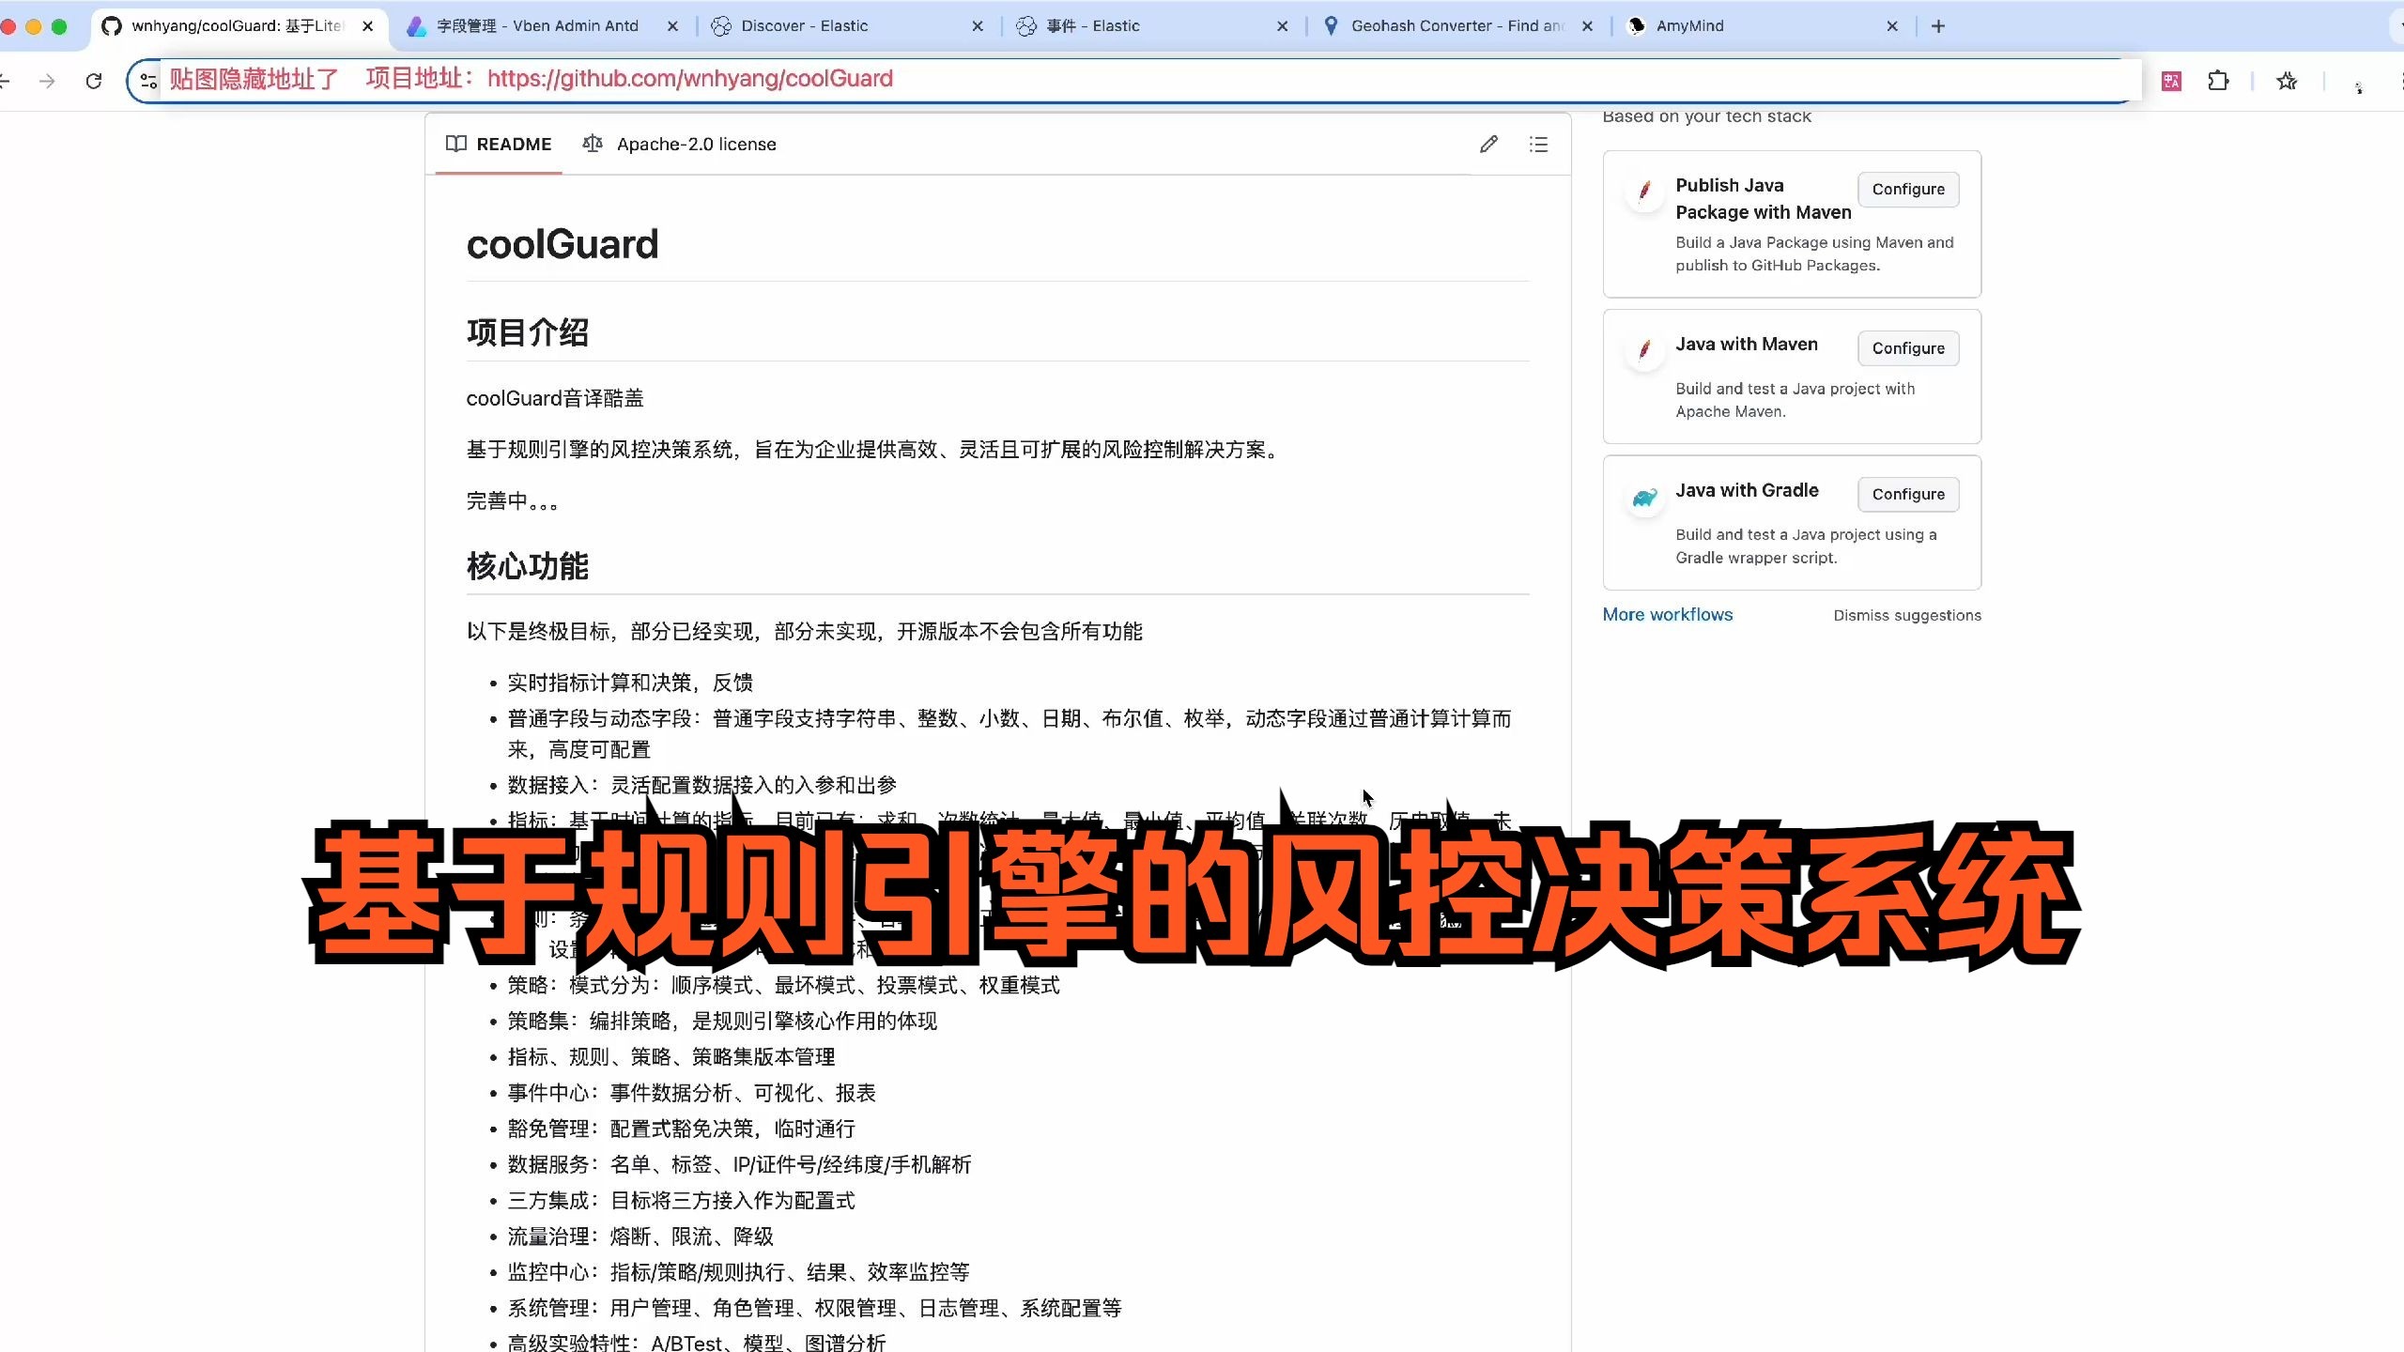Viewport: 2404px width, 1352px height.
Task: Click the bullet starting with '三方集成'
Action: [x=682, y=1201]
